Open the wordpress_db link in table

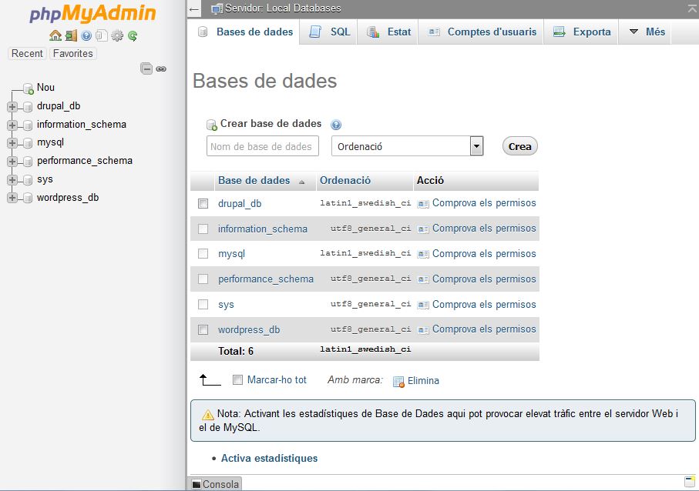[x=249, y=330]
